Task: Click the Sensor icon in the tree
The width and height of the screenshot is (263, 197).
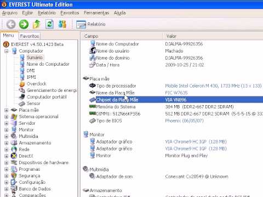Action: [x=22, y=103]
